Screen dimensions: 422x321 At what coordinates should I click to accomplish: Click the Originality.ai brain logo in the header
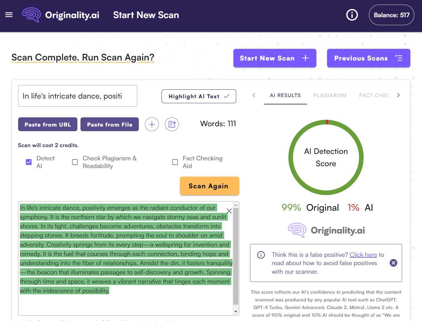click(32, 15)
